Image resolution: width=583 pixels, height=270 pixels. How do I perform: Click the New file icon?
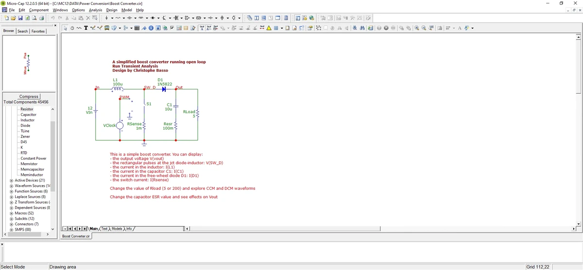point(6,18)
